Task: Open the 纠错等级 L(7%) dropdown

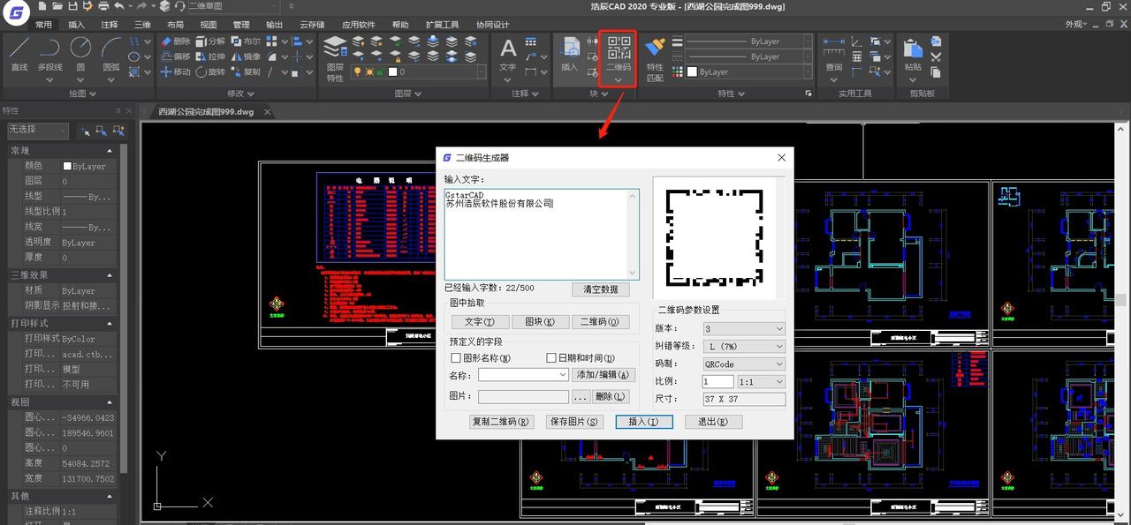Action: 742,346
